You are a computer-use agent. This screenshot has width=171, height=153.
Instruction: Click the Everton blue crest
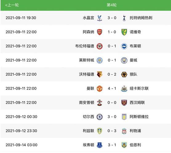[x=100, y=145]
